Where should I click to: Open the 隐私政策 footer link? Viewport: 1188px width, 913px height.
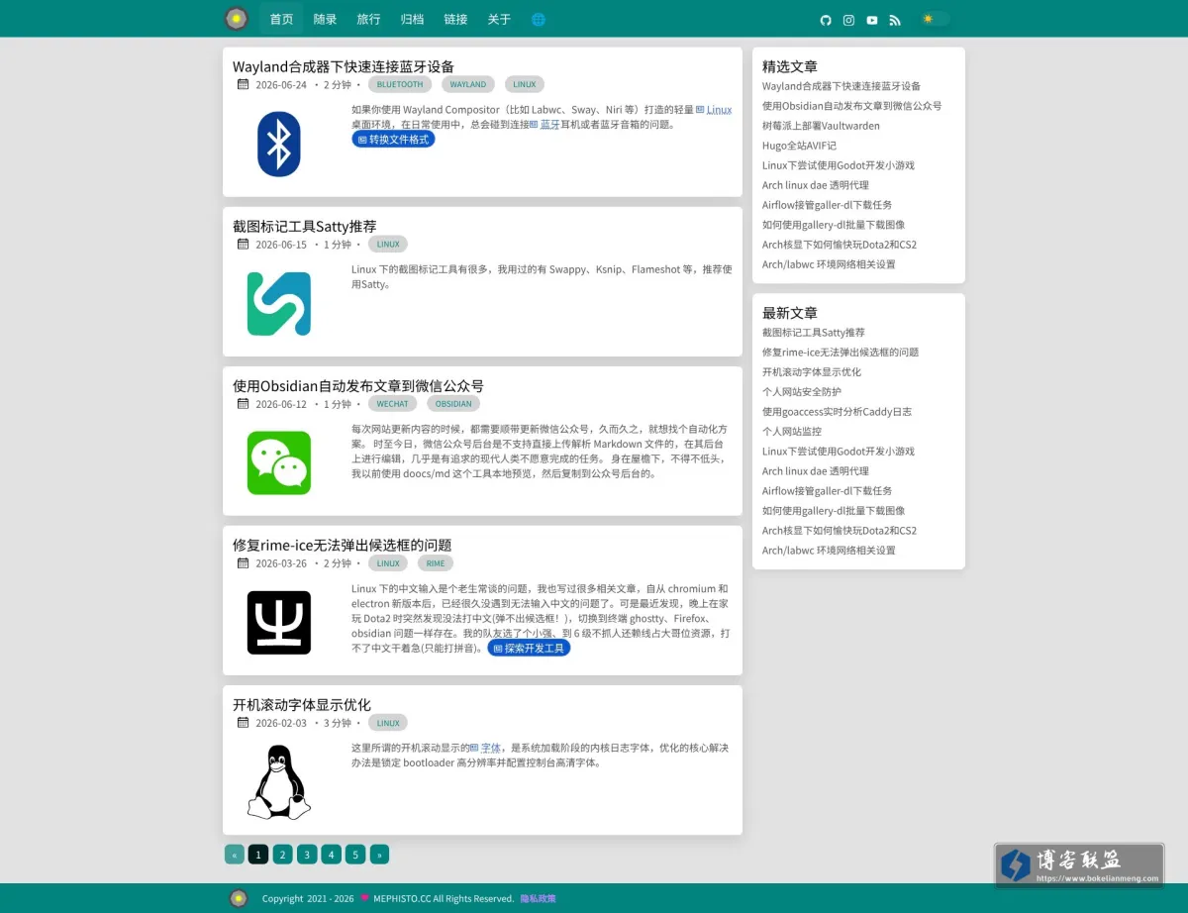[x=539, y=899]
